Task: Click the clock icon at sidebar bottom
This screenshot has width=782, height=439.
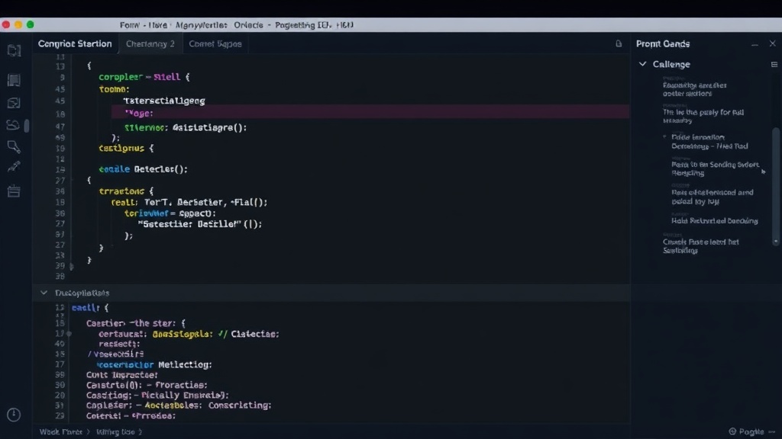Action: 14,415
